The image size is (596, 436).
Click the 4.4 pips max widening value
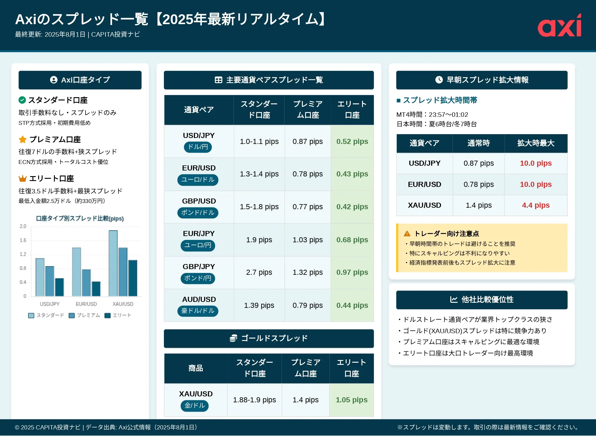point(536,205)
